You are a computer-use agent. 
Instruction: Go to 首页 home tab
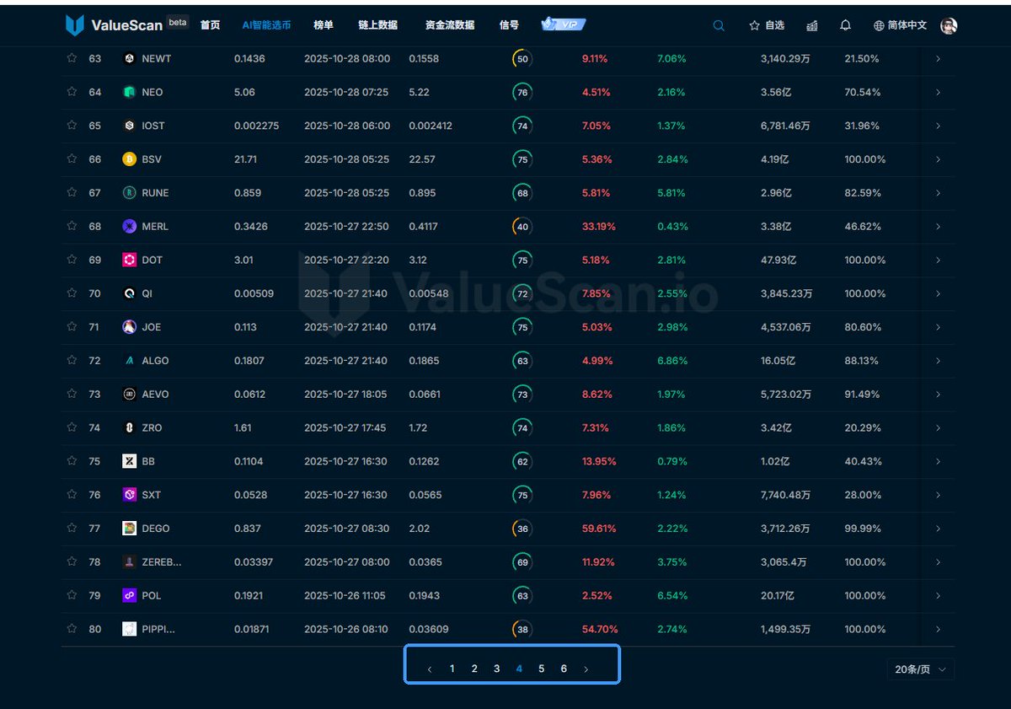[210, 25]
